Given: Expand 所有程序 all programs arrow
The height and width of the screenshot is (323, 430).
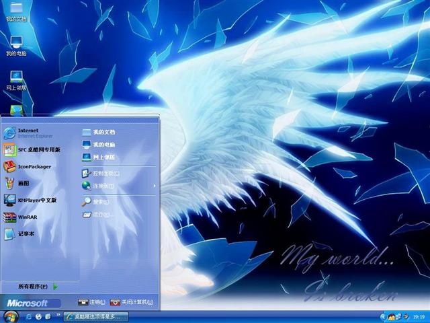Looking at the screenshot, I should [x=55, y=287].
